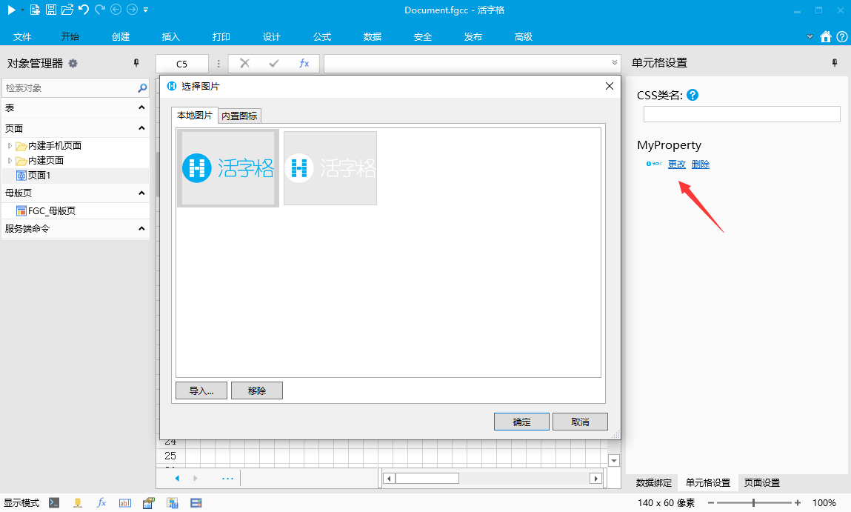Click the C5 cell name box

pyautogui.click(x=181, y=64)
